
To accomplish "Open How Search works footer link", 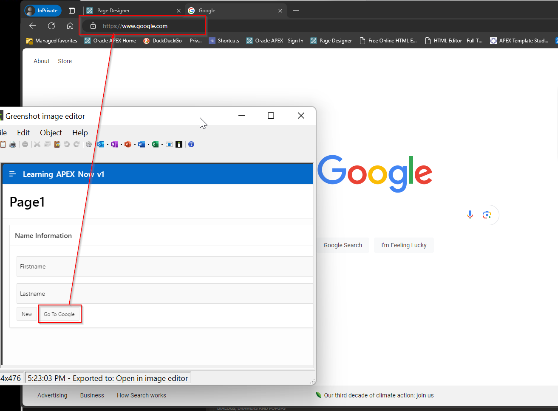I will click(142, 395).
